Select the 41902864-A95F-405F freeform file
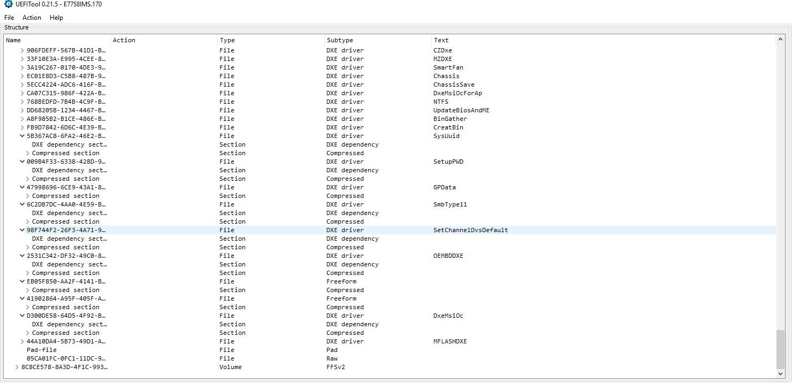This screenshot has height=383, width=792. 390,298
